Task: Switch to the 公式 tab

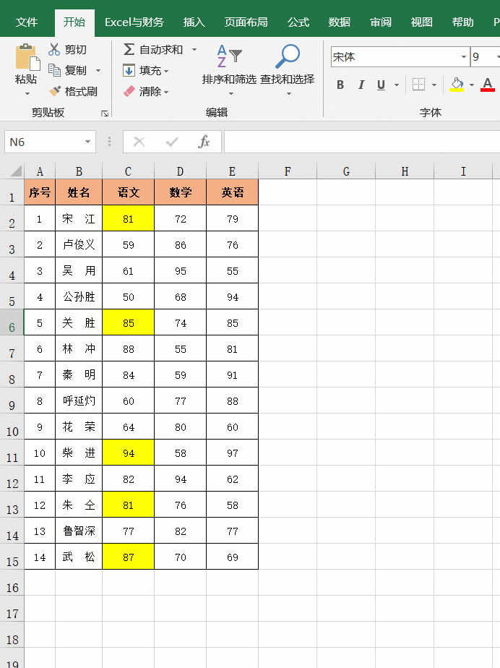Action: [298, 22]
